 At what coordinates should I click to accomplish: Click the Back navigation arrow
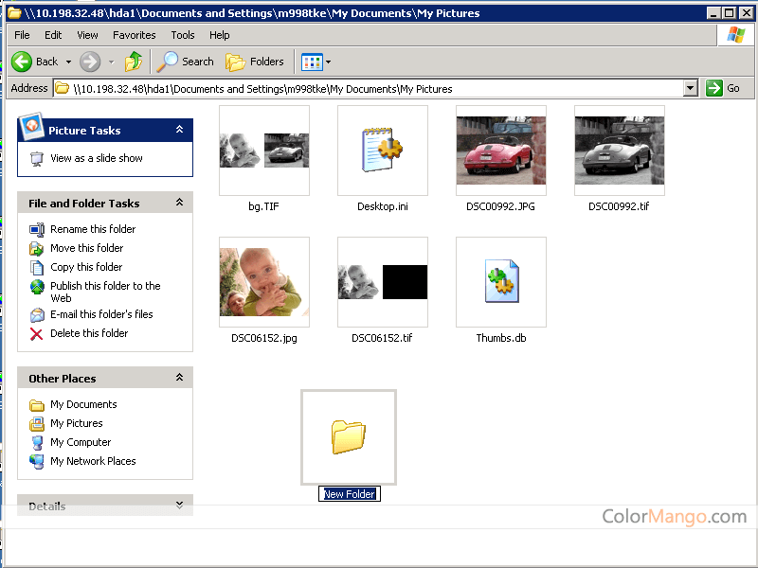[x=22, y=62]
